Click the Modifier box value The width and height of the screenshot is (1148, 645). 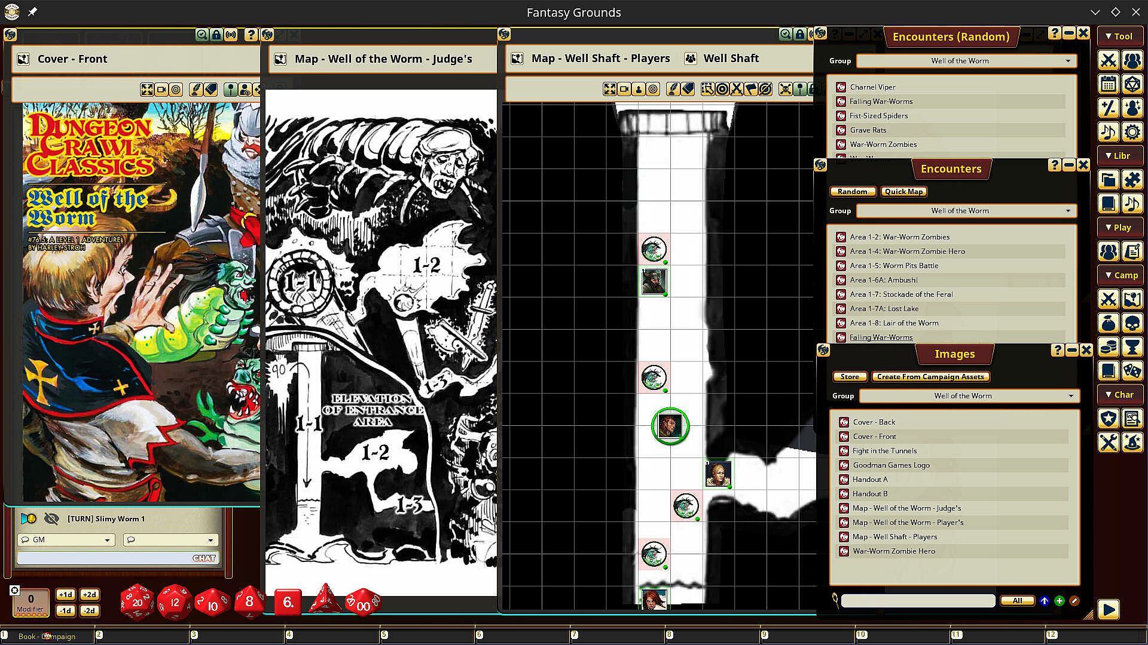coord(30,599)
